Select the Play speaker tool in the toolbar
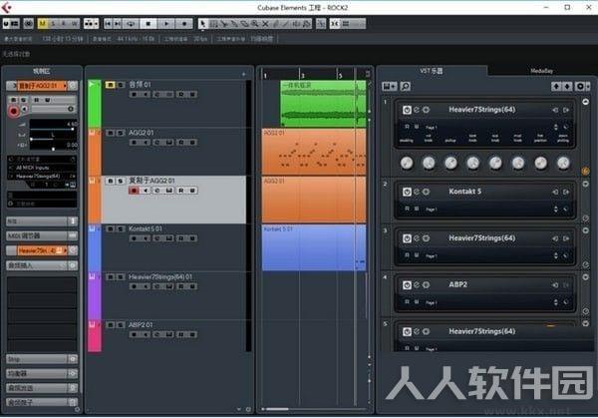This screenshot has width=598, height=418. (x=296, y=24)
